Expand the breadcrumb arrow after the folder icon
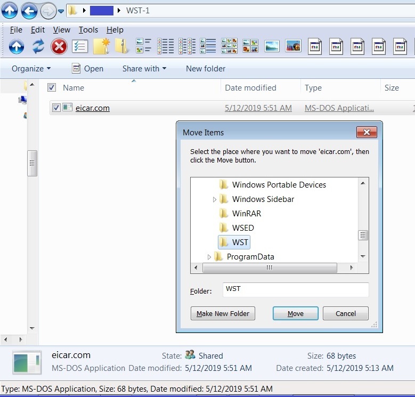 (84, 11)
